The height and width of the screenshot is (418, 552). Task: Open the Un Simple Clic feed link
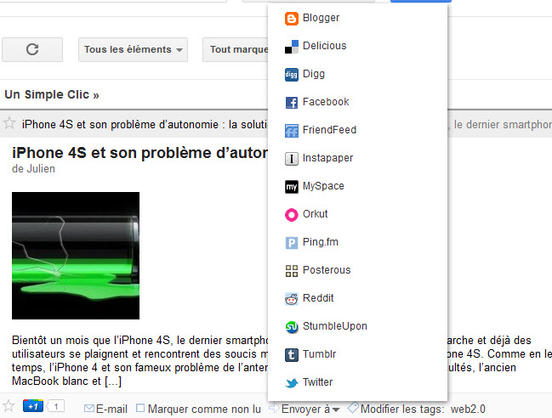[x=52, y=94]
